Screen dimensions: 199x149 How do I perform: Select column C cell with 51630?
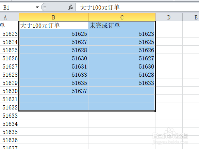[122, 66]
